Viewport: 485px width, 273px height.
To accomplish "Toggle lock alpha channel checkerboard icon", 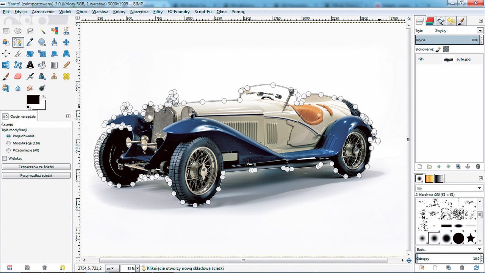I will 446,49.
